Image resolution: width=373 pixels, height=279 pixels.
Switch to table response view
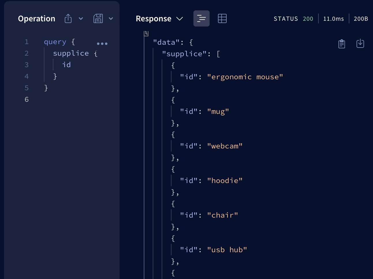[222, 18]
